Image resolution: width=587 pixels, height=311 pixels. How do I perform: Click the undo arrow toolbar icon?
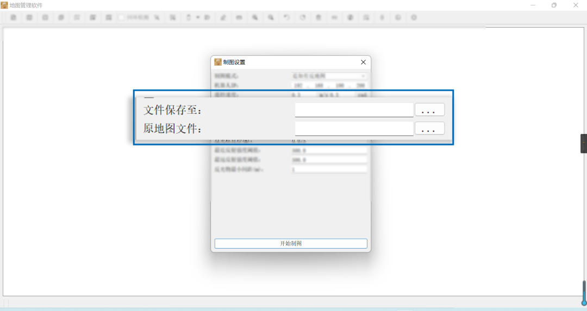click(286, 17)
